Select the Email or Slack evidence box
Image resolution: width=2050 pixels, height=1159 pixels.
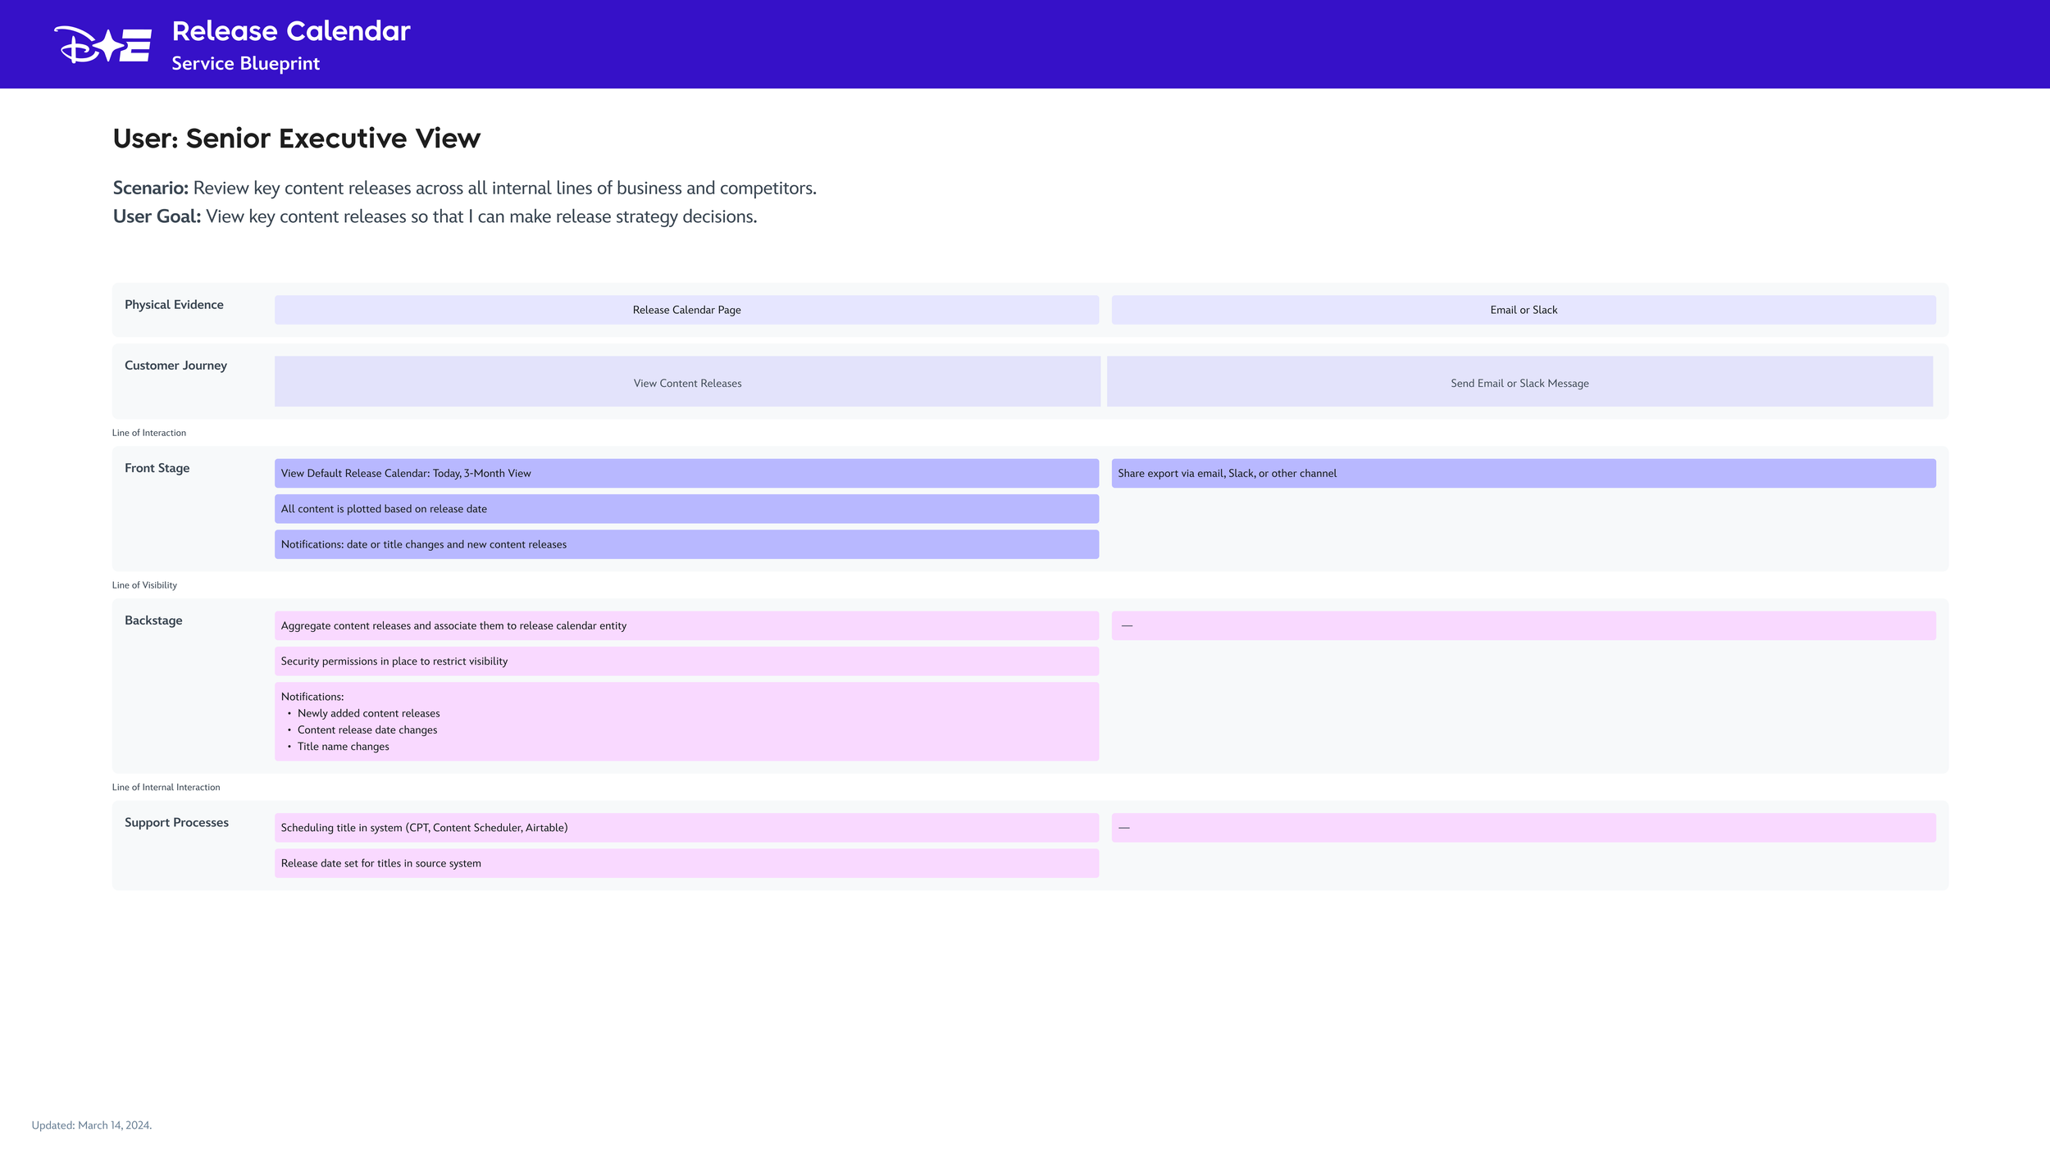coord(1523,310)
